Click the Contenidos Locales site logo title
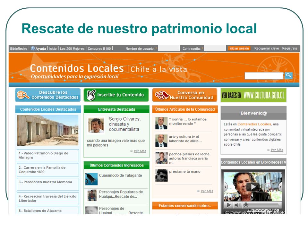The height and width of the screenshot is (231, 308). tap(77, 68)
